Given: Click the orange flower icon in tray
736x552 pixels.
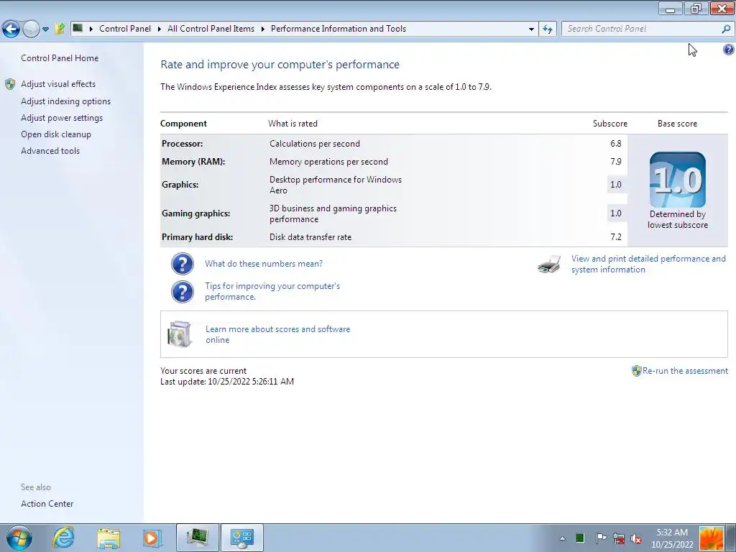Looking at the screenshot, I should tap(711, 538).
